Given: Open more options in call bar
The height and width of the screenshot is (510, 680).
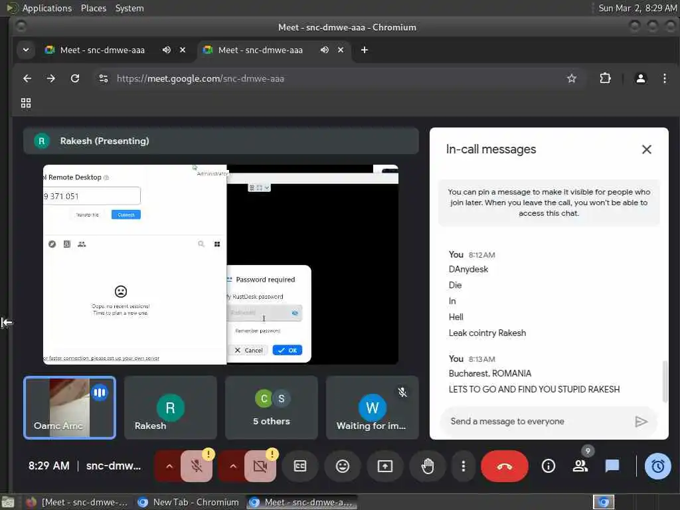Looking at the screenshot, I should [463, 466].
